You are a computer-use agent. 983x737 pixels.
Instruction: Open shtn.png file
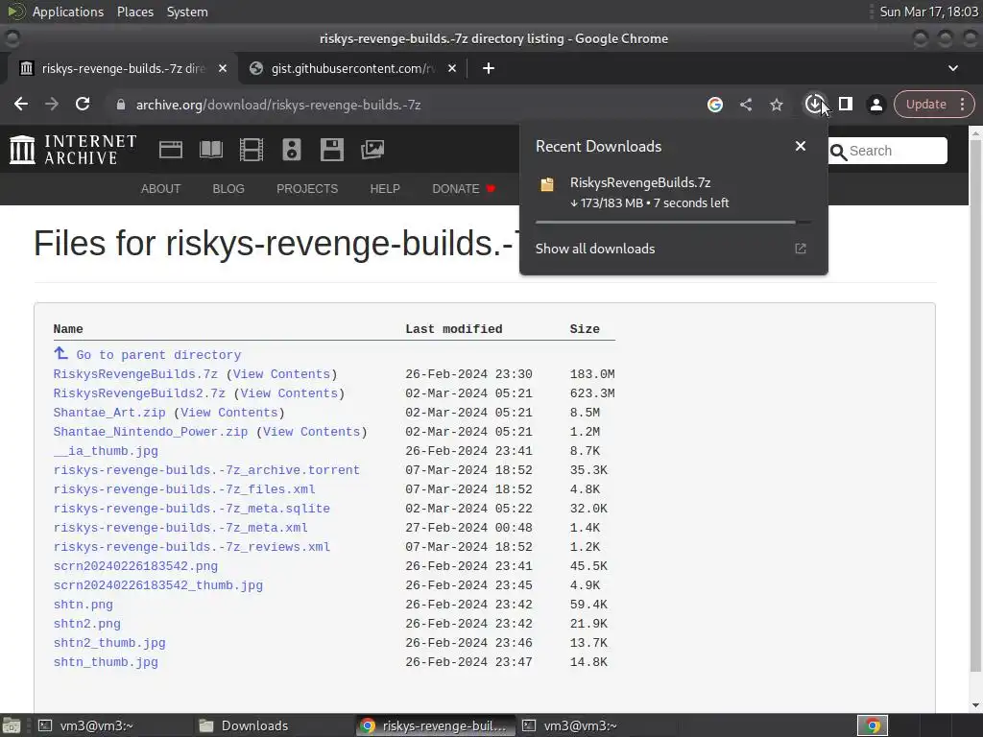84,605
